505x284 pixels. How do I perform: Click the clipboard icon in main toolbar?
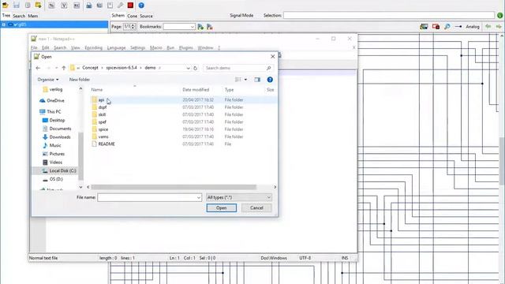point(110,6)
